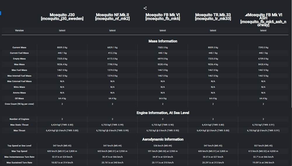The width and height of the screenshot is (292, 166).
Task: Click the Mosquito FB Mk VI [mosquito_fb_mk6] header
Action: click(x=163, y=17)
